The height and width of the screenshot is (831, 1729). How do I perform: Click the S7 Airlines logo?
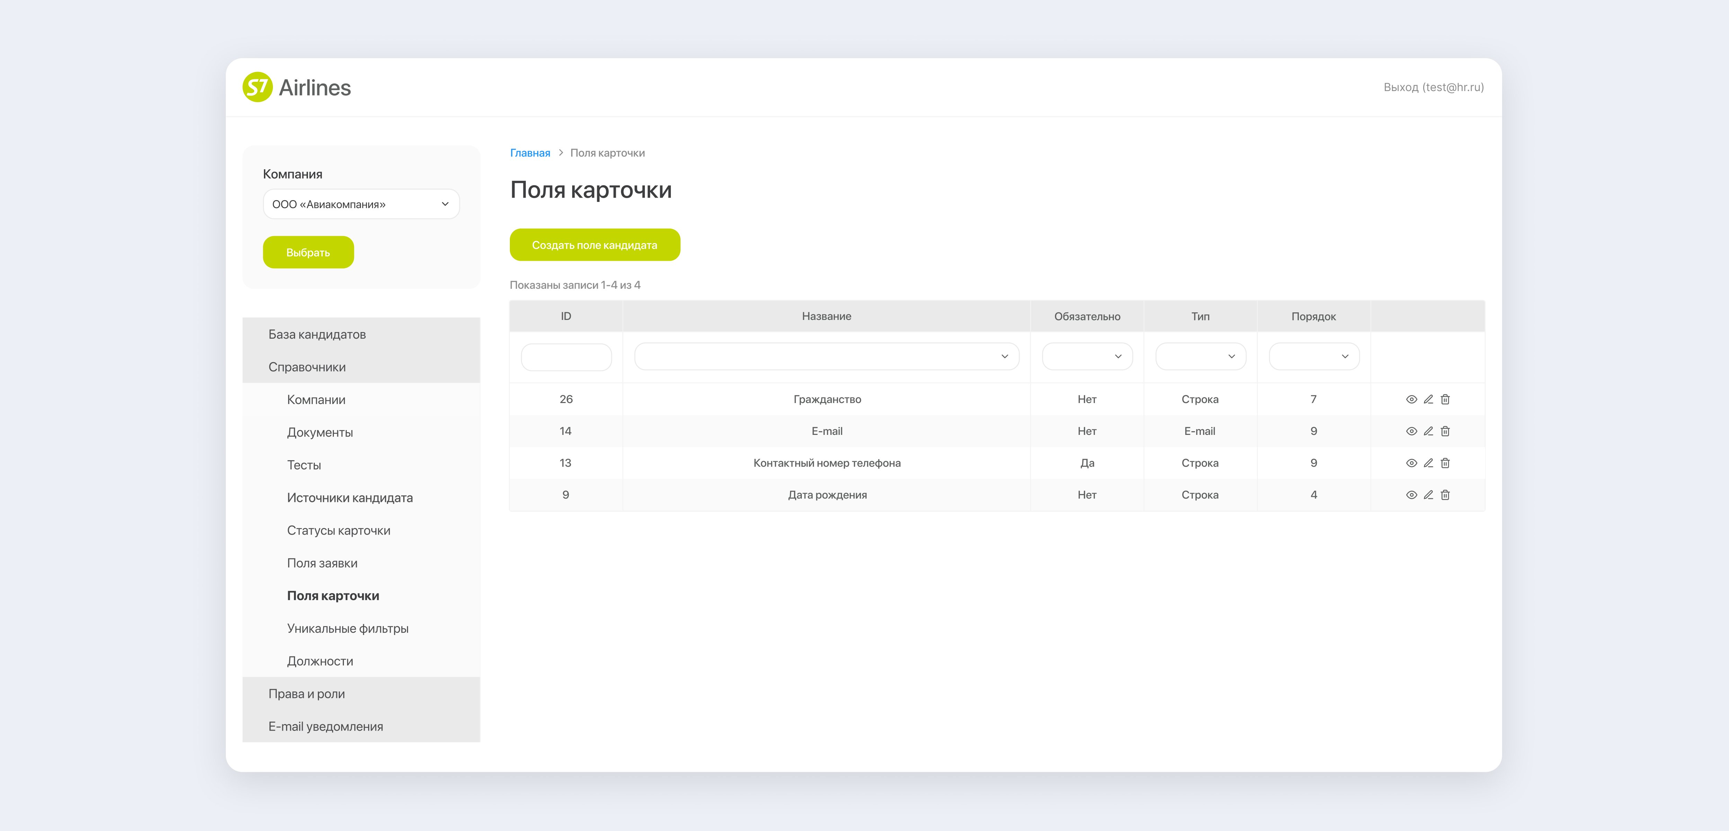click(x=297, y=87)
